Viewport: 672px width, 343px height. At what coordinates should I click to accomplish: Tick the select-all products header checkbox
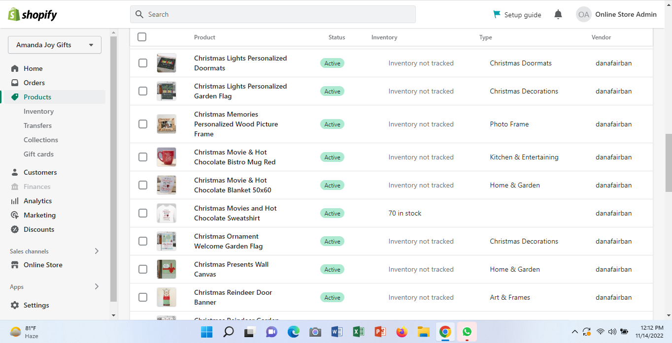click(142, 37)
